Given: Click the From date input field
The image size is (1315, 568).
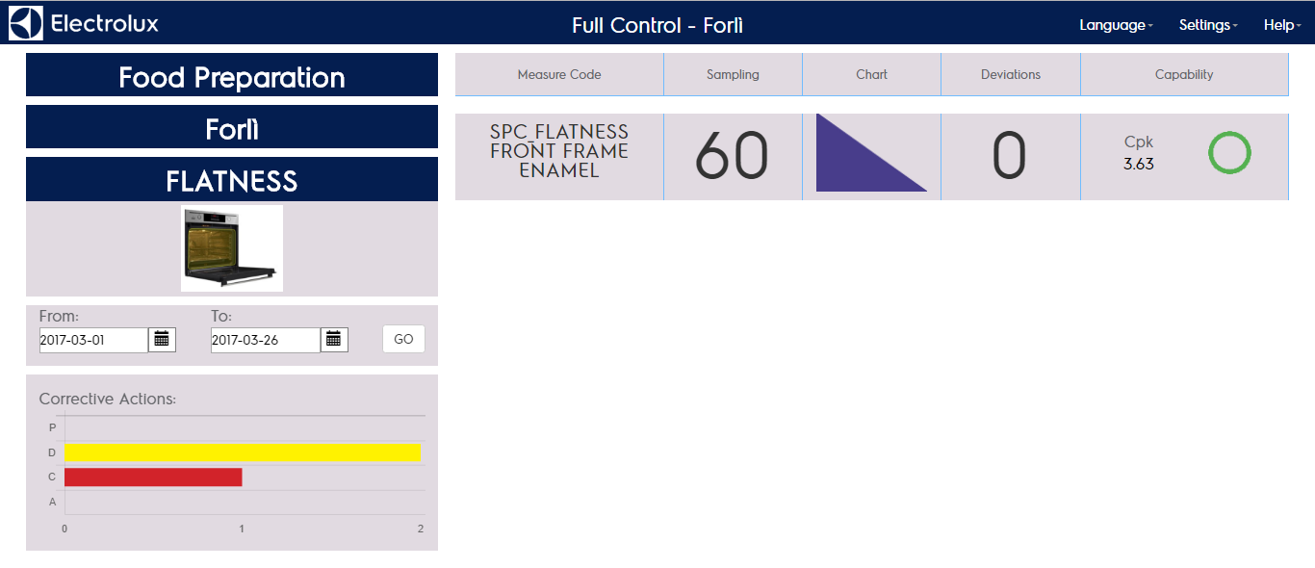Looking at the screenshot, I should tap(93, 340).
